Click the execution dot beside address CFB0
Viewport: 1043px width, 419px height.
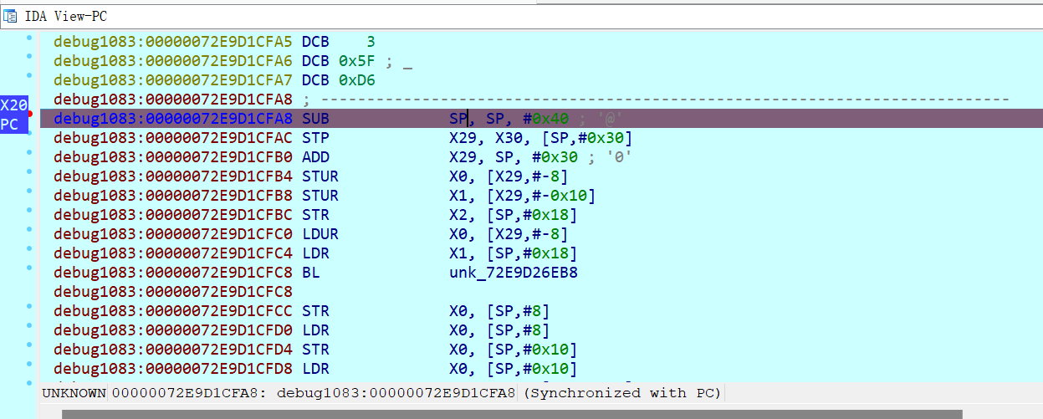(x=30, y=152)
